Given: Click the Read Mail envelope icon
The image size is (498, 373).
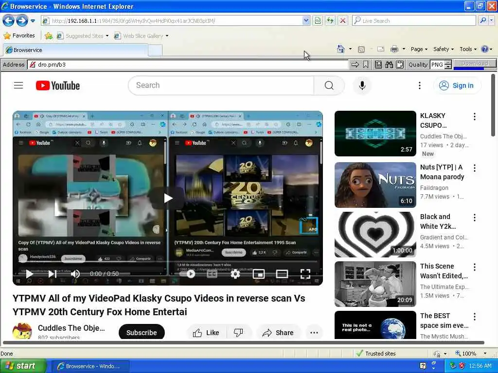Looking at the screenshot, I should 380,49.
